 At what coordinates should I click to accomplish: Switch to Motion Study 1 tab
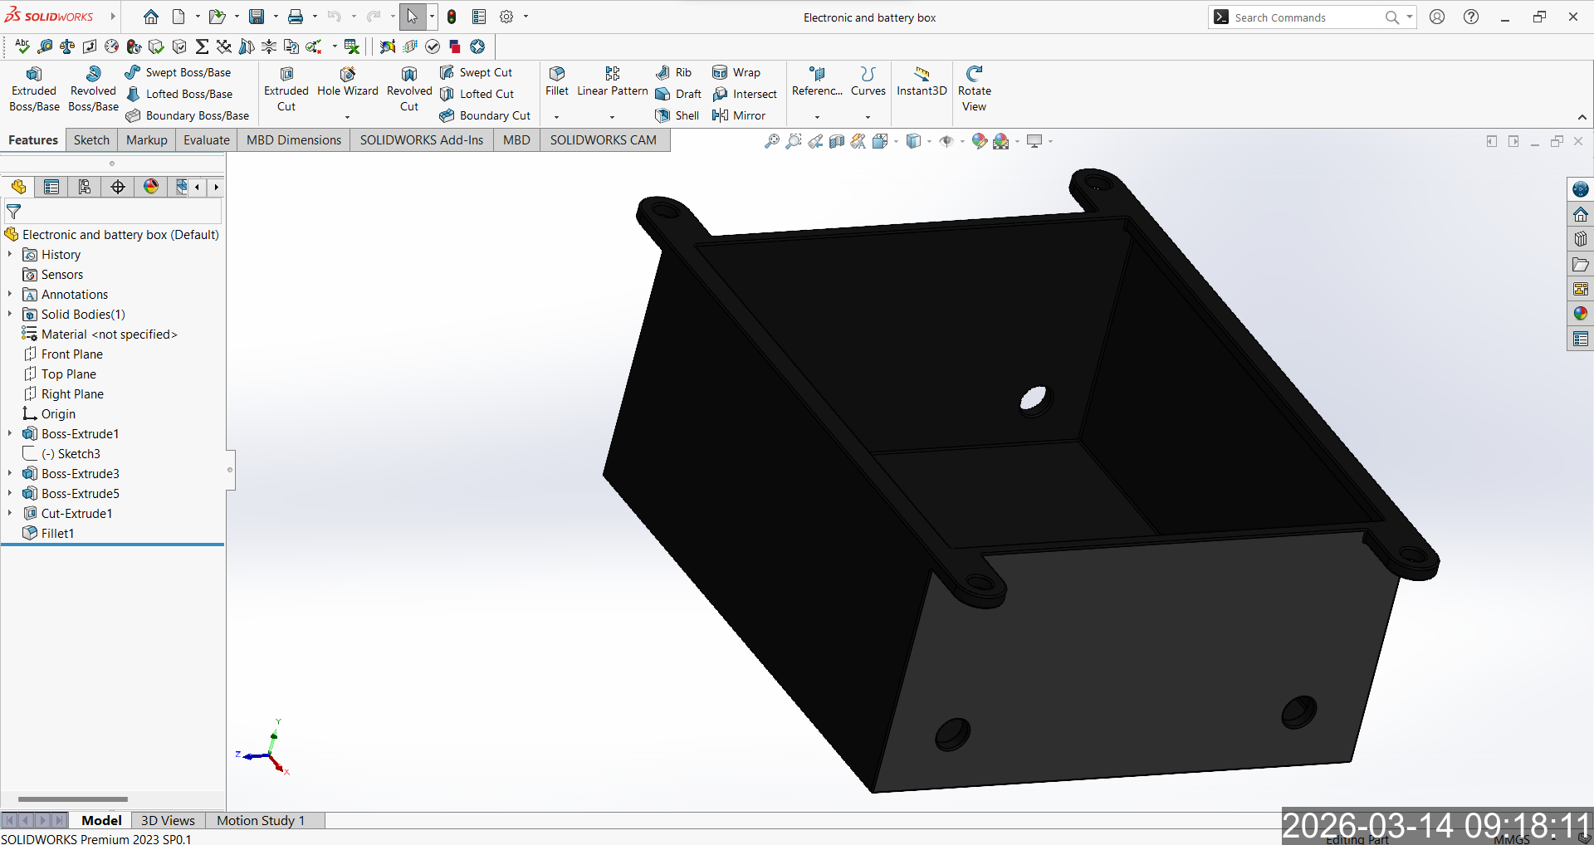click(x=261, y=820)
